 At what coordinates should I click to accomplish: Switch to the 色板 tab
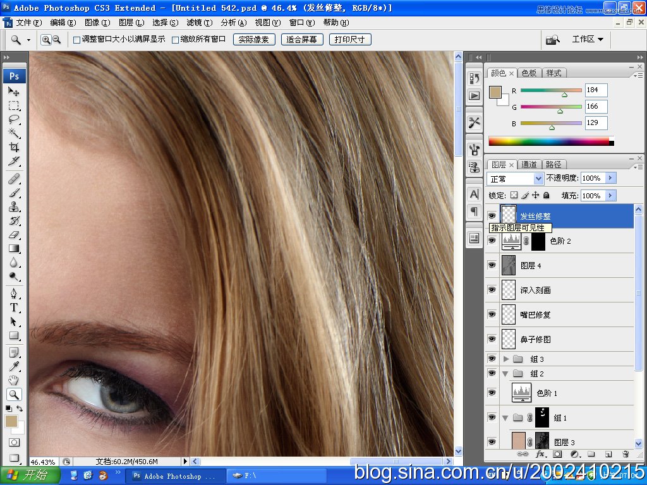click(x=529, y=73)
